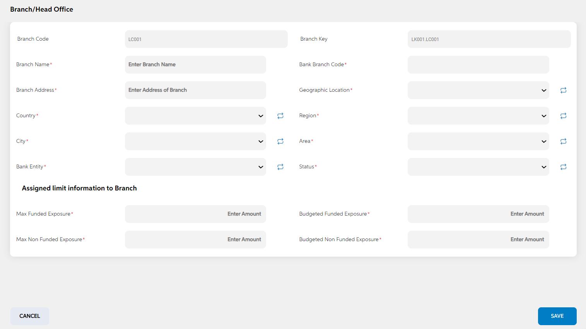Click the Geographic Location label

point(326,90)
